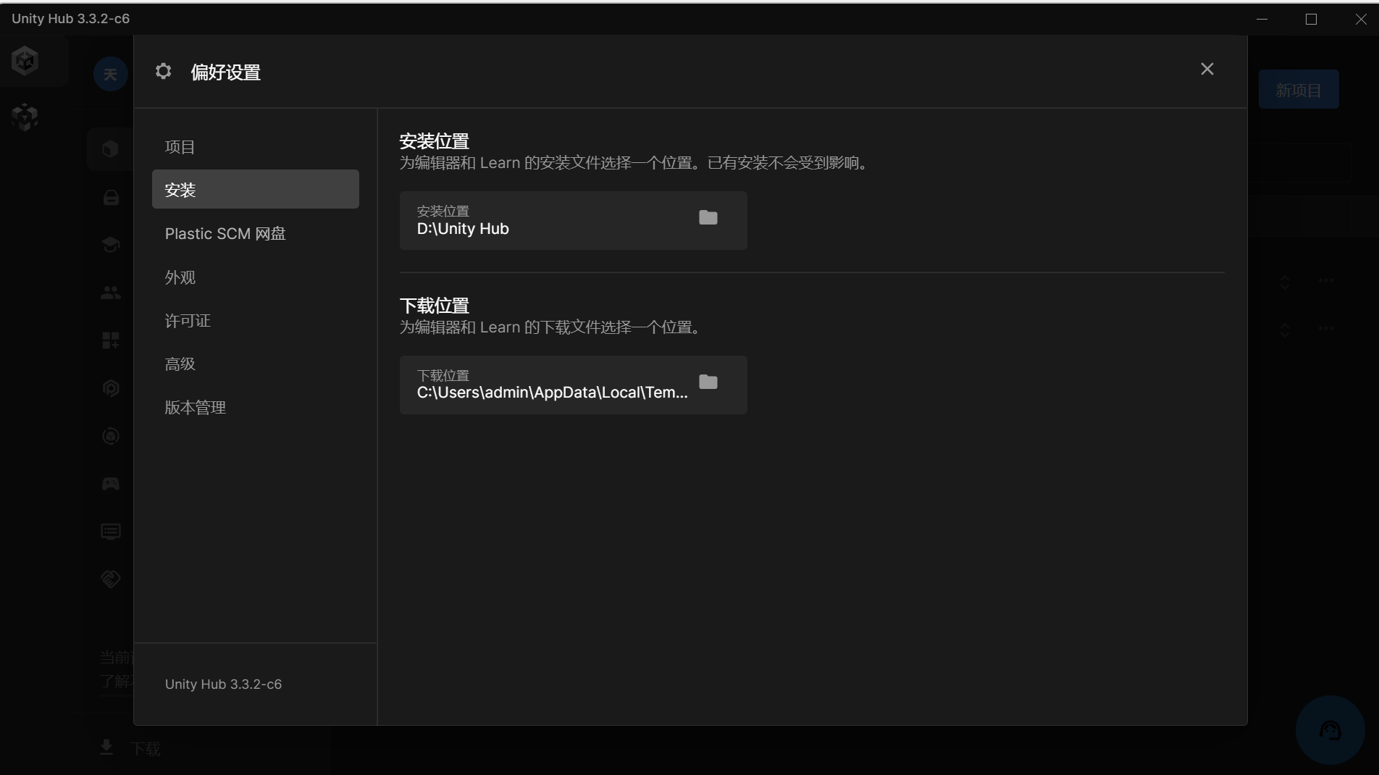
Task: Open the second project's editor version selector
Action: click(1285, 330)
